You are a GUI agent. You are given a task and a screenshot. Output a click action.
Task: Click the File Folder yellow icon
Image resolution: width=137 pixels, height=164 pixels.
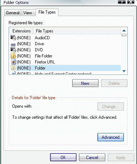(13, 56)
